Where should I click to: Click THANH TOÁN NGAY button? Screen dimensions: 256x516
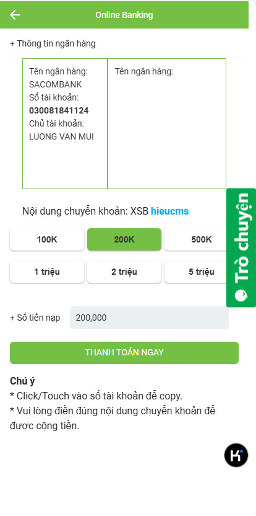124,353
